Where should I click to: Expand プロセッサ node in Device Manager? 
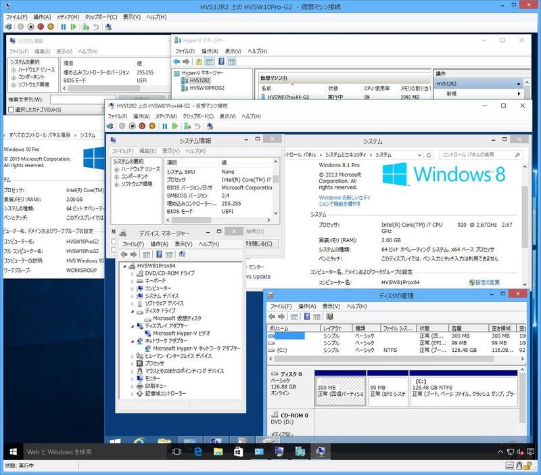[x=132, y=363]
